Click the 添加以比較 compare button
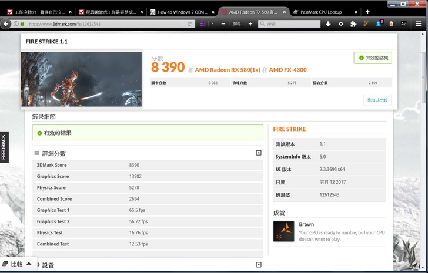This screenshot has width=428, height=273. (377, 100)
